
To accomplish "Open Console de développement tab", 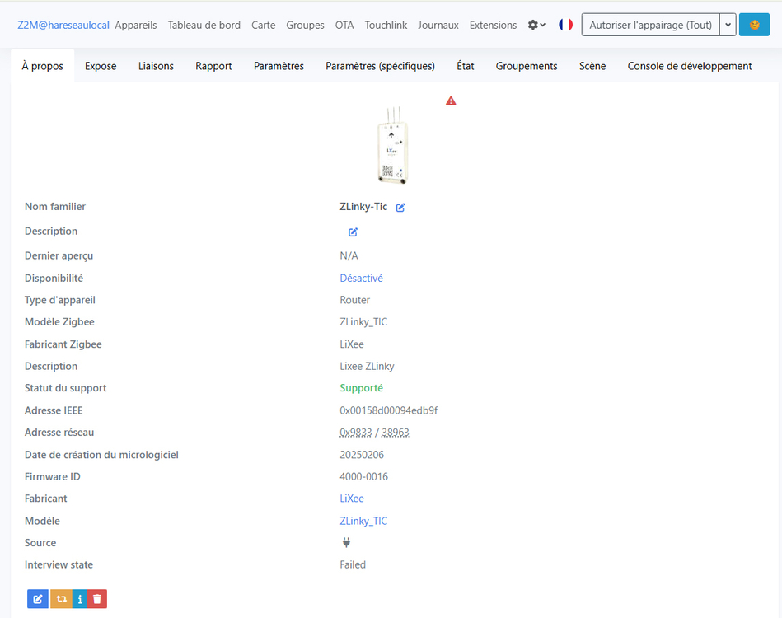I will (x=689, y=66).
